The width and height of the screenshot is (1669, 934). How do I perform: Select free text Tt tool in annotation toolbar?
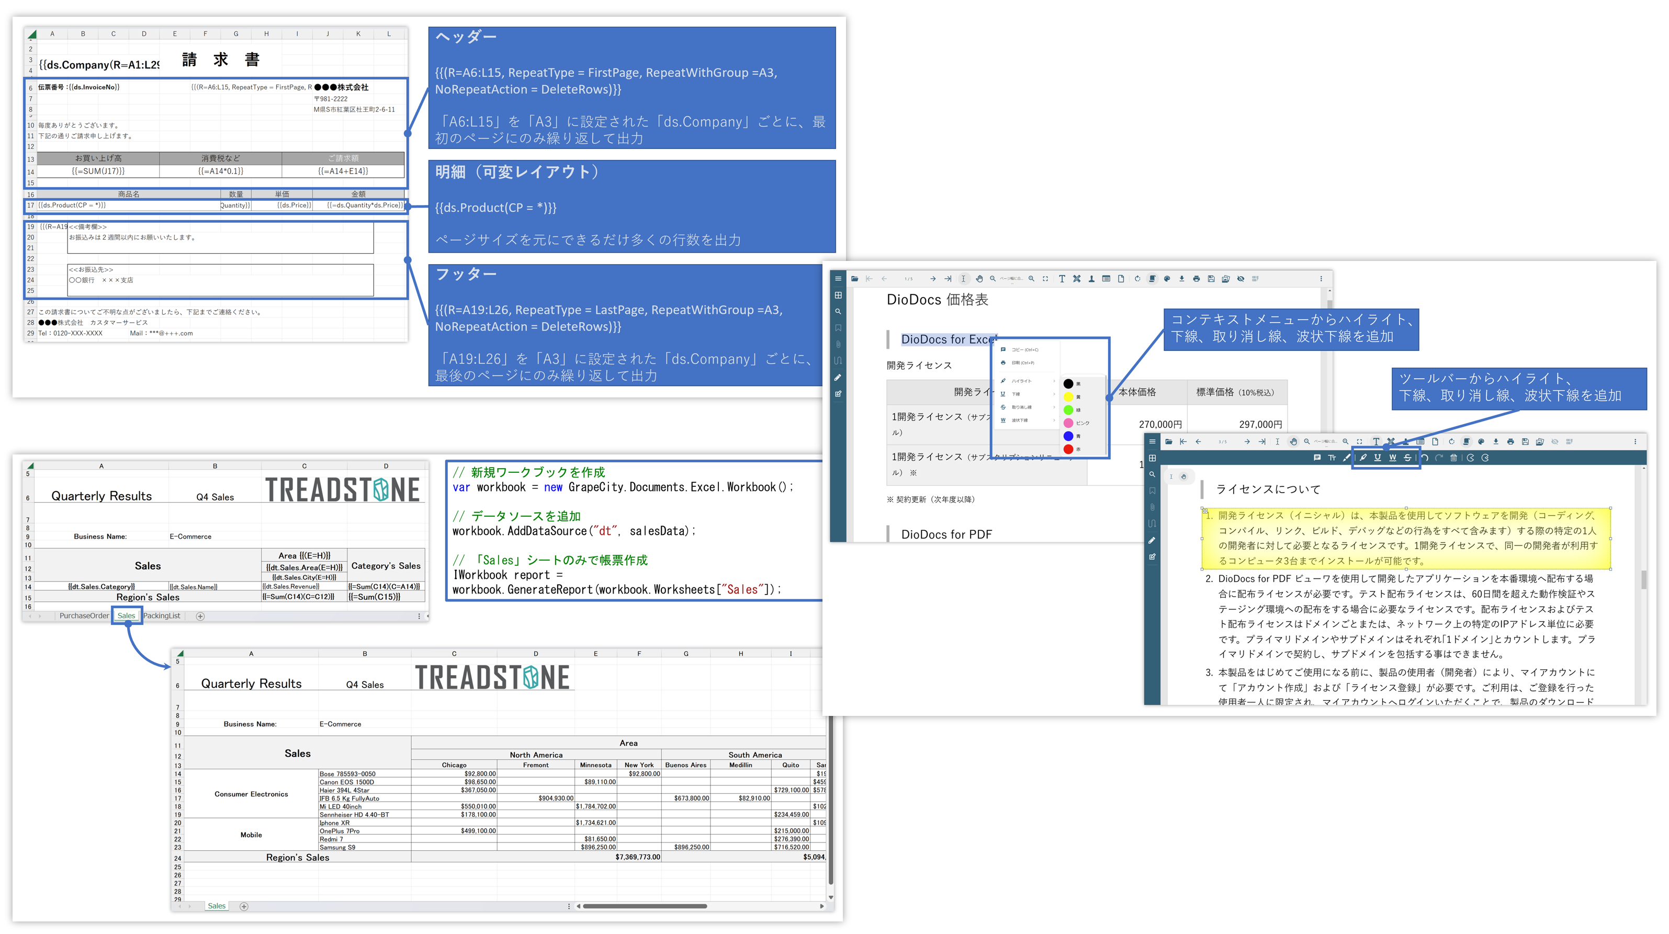(x=1332, y=458)
